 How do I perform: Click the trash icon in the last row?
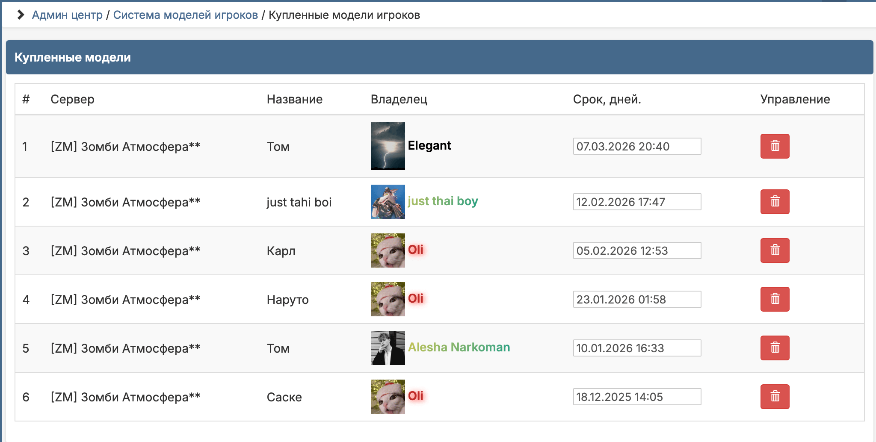click(775, 397)
